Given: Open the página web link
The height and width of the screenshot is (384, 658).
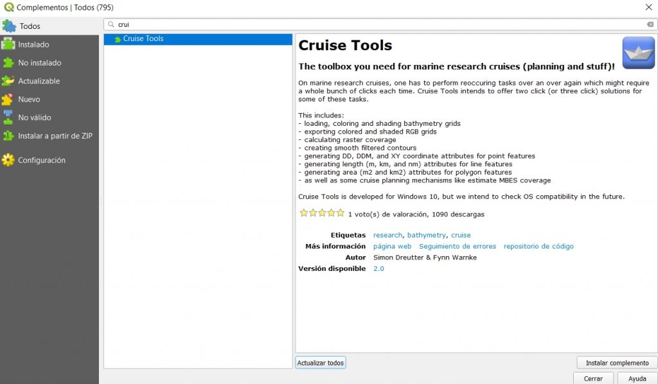Looking at the screenshot, I should tap(392, 247).
